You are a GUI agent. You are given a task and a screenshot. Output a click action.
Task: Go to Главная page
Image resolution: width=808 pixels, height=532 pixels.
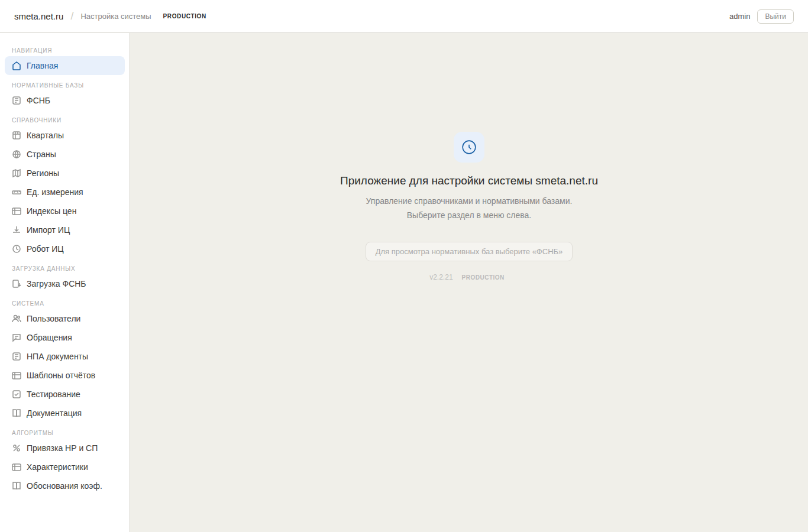[64, 66]
